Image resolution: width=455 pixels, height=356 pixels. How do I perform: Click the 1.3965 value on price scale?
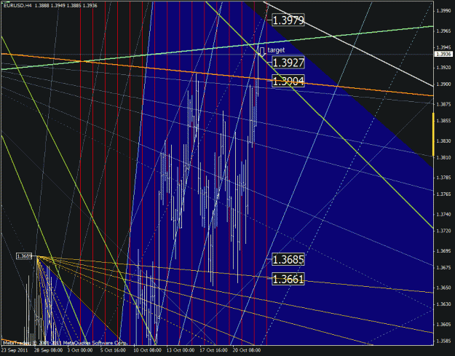coord(443,31)
